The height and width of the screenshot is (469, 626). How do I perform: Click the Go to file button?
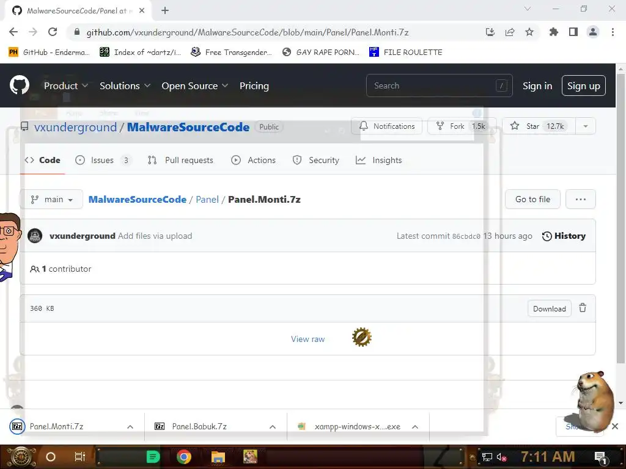click(532, 199)
